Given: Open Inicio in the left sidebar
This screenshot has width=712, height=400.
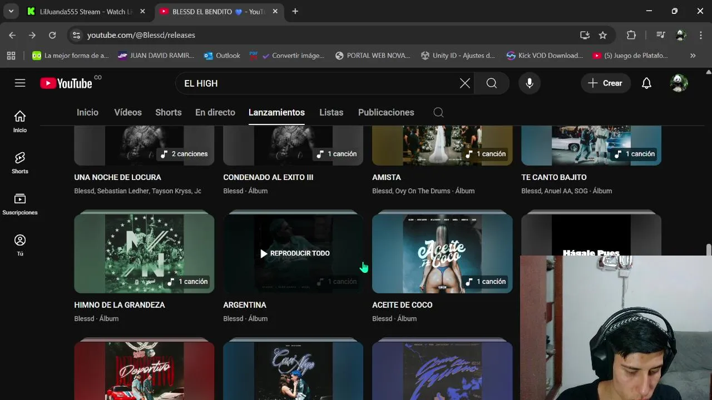Looking at the screenshot, I should click(20, 122).
